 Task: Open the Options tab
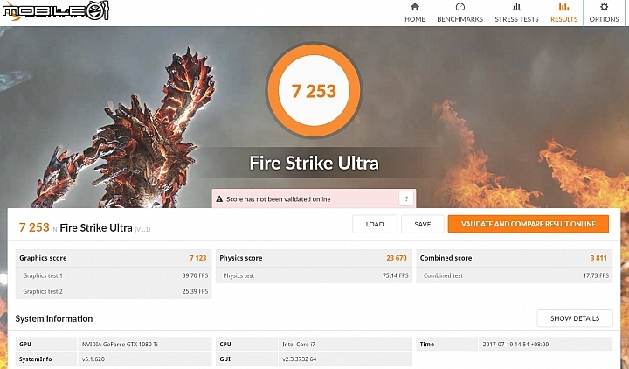click(605, 13)
